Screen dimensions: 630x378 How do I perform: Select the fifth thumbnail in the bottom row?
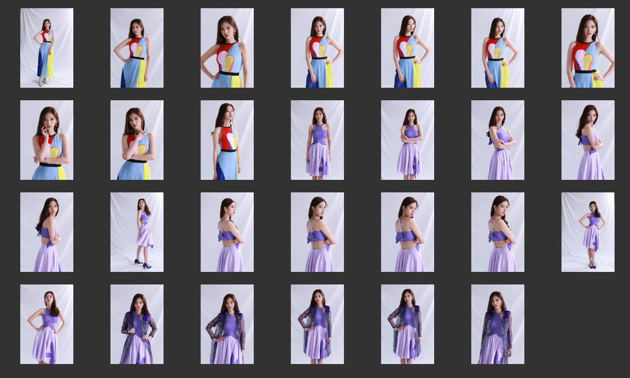[x=407, y=324]
